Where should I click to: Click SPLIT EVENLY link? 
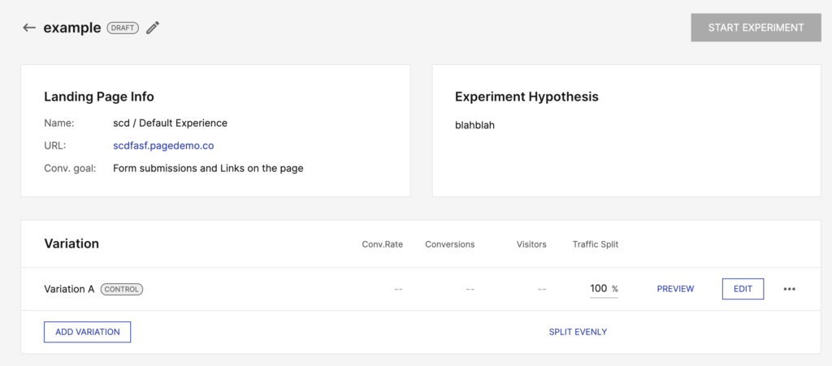coord(578,332)
